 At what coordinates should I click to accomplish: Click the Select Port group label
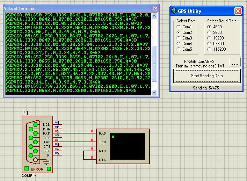point(186,21)
